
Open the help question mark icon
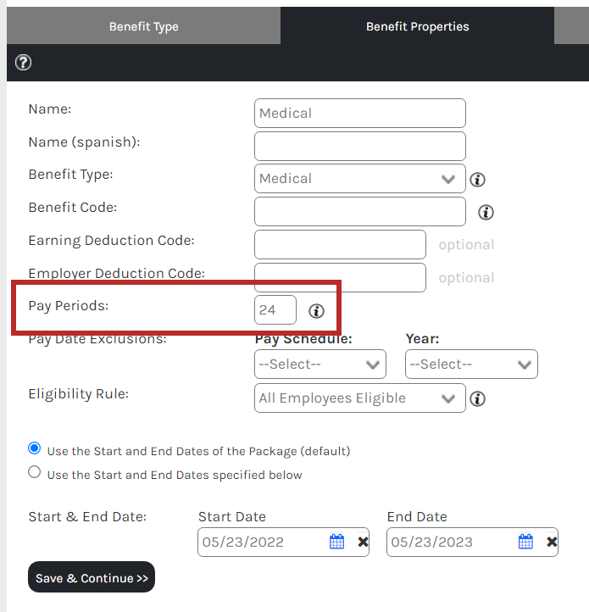tap(24, 63)
